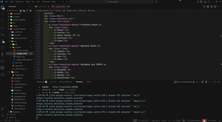This screenshot has width=222, height=122.
Task: Toggle the bottom panel layout button
Action: tap(205, 2)
